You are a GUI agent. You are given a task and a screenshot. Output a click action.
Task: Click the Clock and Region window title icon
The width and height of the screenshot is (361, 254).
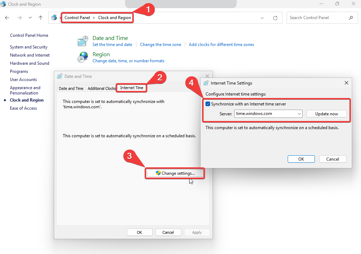tap(3, 4)
